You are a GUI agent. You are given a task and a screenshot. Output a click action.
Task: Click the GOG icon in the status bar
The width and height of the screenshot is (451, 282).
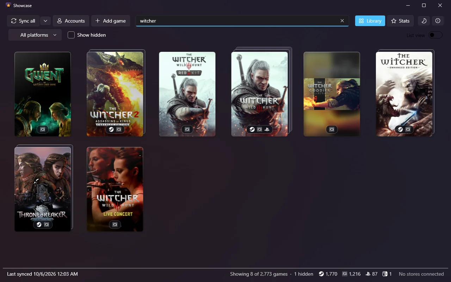point(345,274)
